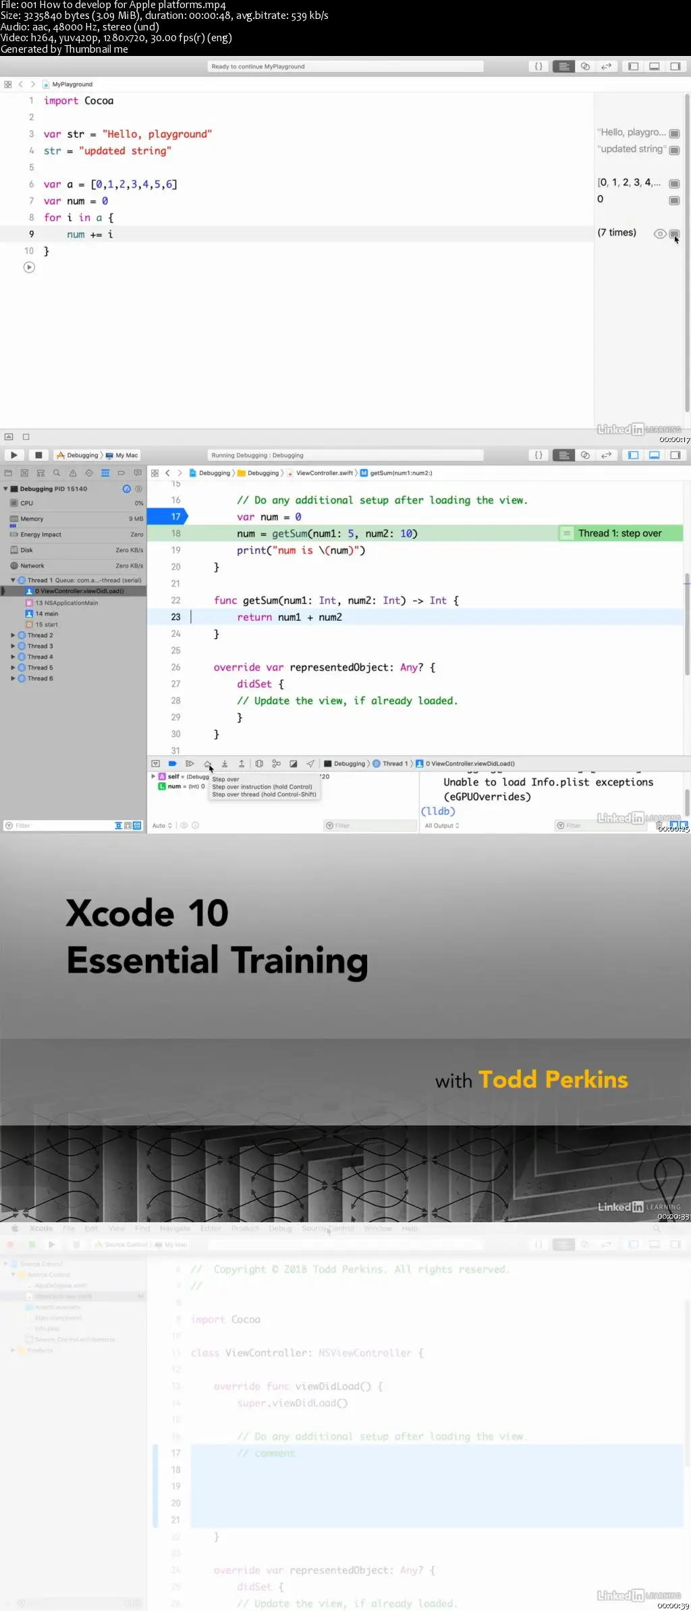Expand Thread 2 in the debug navigator
The width and height of the screenshot is (691, 1611).
(x=13, y=635)
